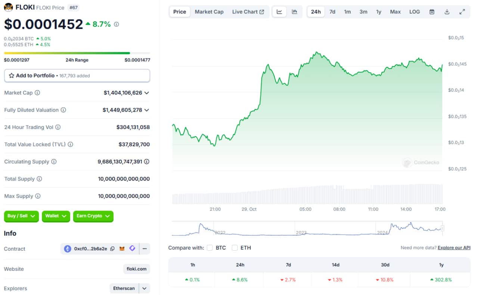Click the Fully Diluted Valuation info icon

click(63, 110)
